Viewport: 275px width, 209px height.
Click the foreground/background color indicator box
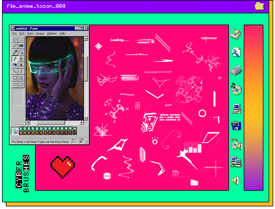point(14,131)
